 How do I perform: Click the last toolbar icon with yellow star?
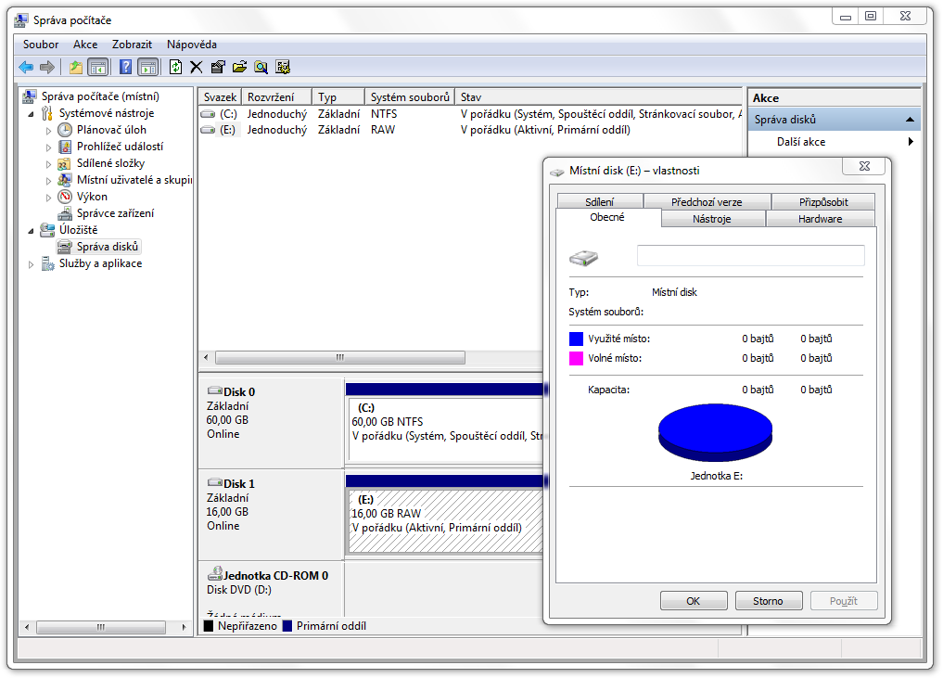coord(283,67)
